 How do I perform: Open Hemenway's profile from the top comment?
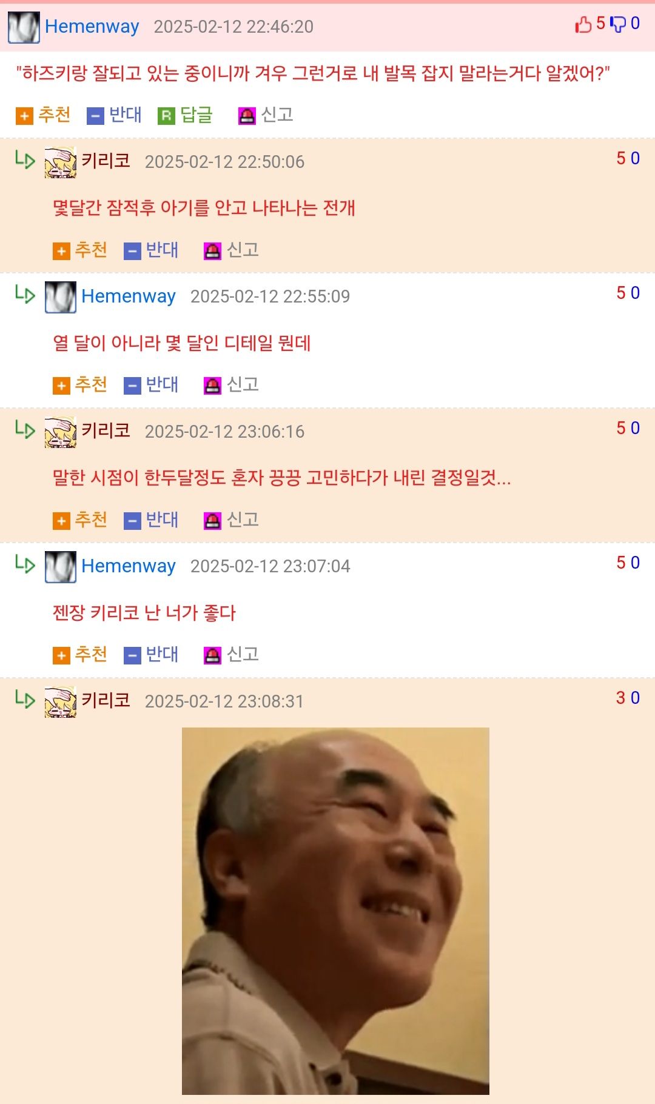92,26
